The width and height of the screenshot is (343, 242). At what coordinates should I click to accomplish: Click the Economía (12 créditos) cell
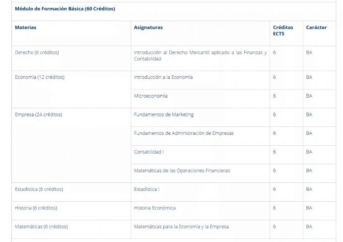click(x=39, y=77)
